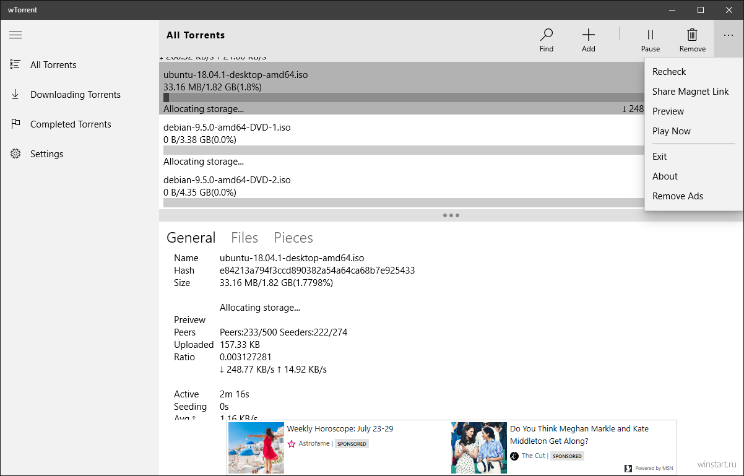744x476 pixels.
Task: Click The Cut sponsor name link
Action: coord(534,456)
